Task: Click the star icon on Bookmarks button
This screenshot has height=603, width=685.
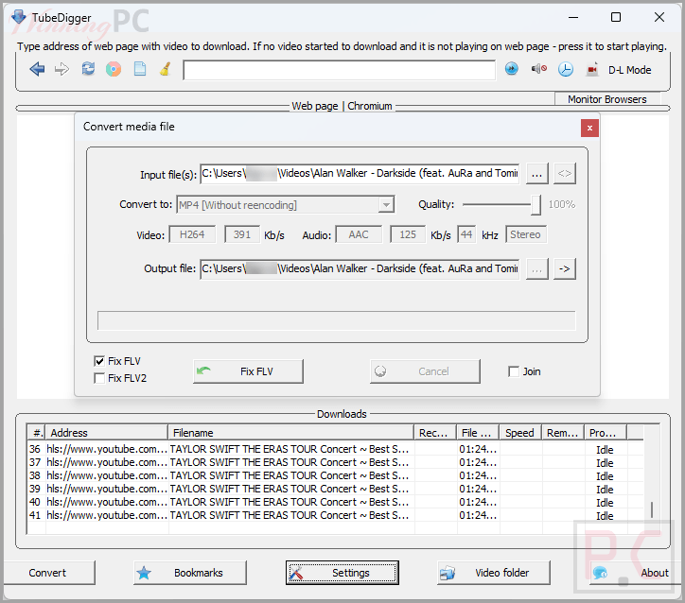Action: (x=144, y=573)
